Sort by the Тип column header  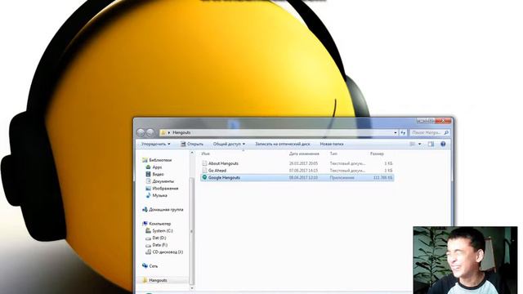click(x=333, y=154)
